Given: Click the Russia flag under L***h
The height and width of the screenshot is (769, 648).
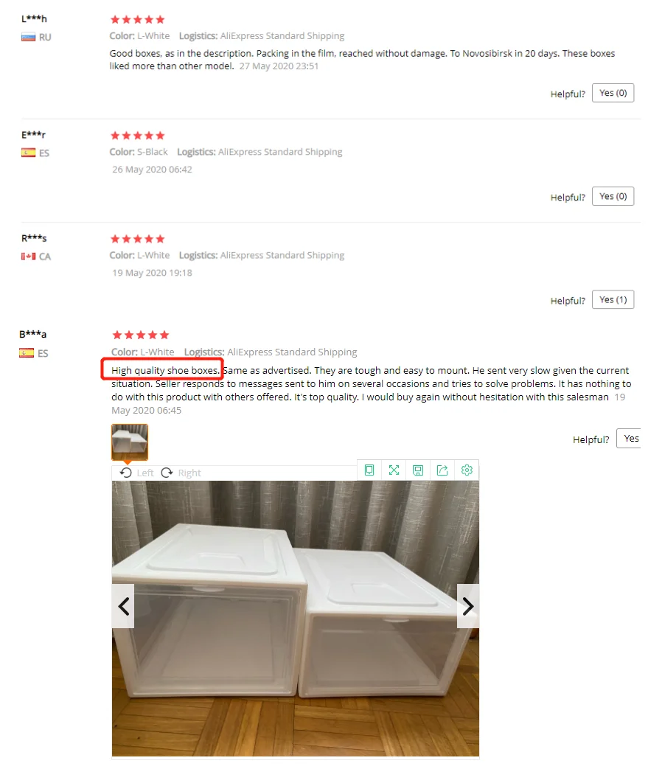Looking at the screenshot, I should pos(29,38).
